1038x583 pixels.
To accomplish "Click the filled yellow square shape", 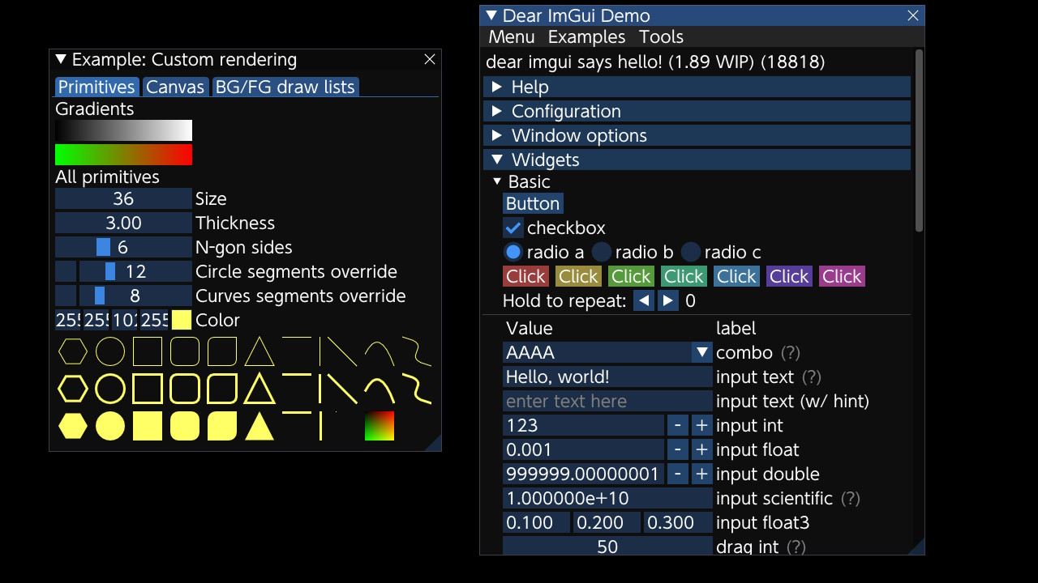I will [148, 426].
